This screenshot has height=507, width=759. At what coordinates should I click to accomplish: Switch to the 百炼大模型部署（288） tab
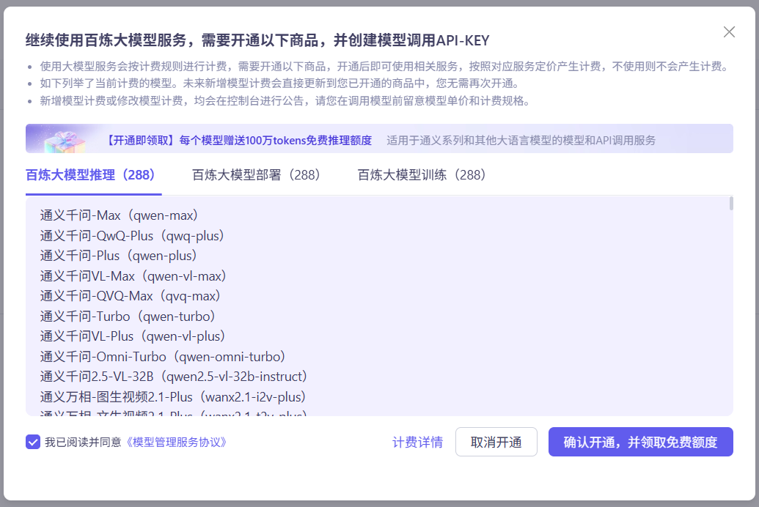[x=257, y=175]
